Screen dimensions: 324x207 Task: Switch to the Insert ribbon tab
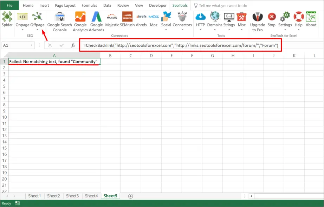(44, 5)
